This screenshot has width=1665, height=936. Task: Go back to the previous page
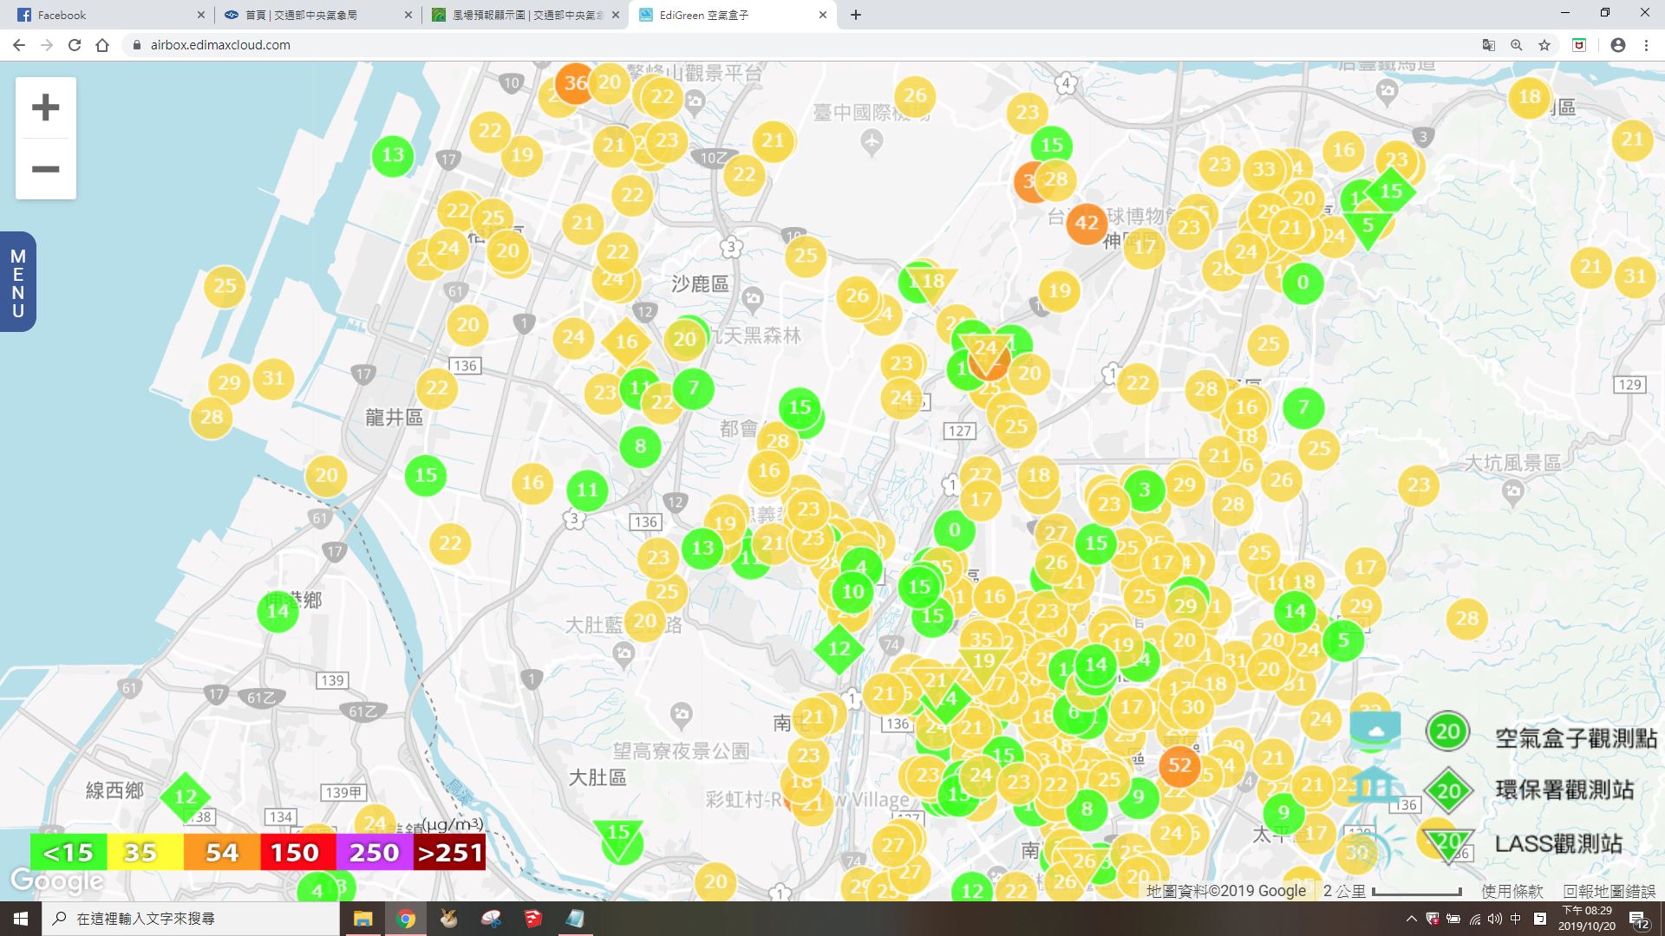(x=19, y=45)
